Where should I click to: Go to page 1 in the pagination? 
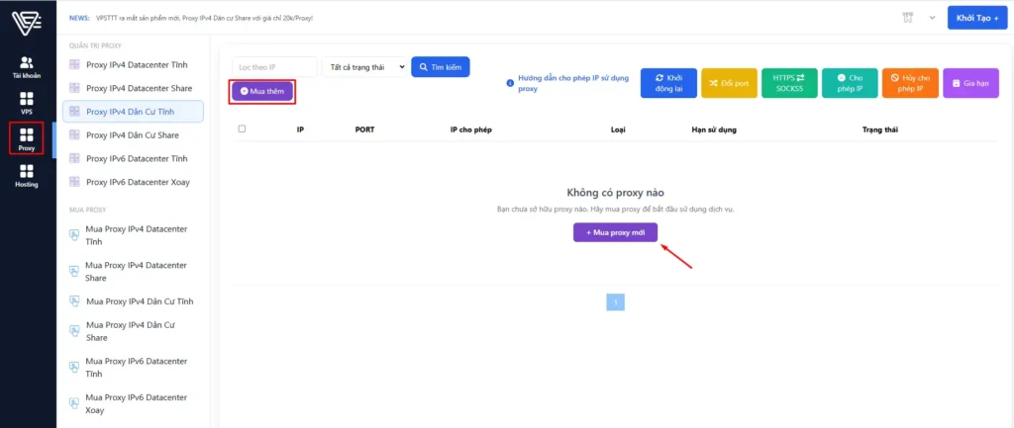point(616,302)
